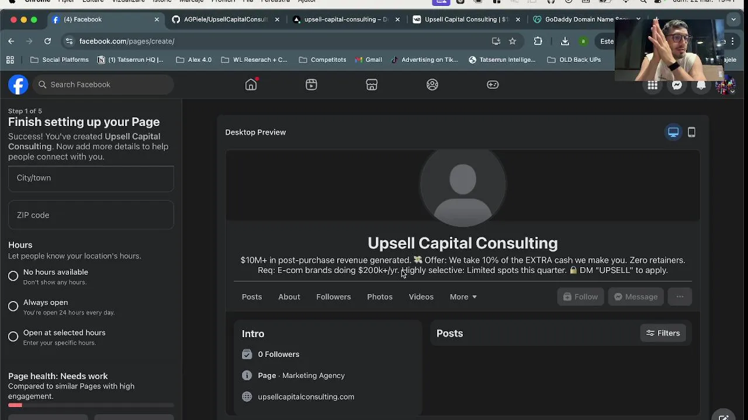Open the notifications bell icon
Image resolution: width=748 pixels, height=420 pixels.
[701, 85]
